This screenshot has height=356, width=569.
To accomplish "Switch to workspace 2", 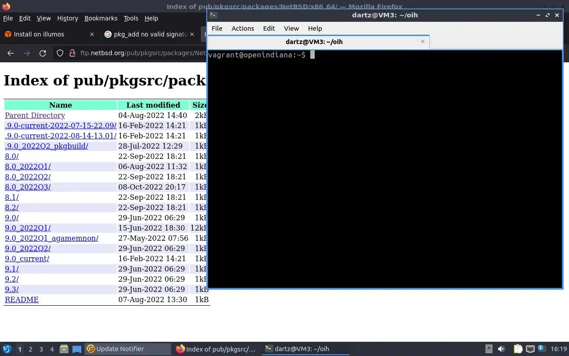I will (x=30, y=349).
